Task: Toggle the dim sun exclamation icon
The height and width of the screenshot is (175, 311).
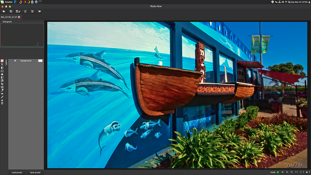Action: 302,172
